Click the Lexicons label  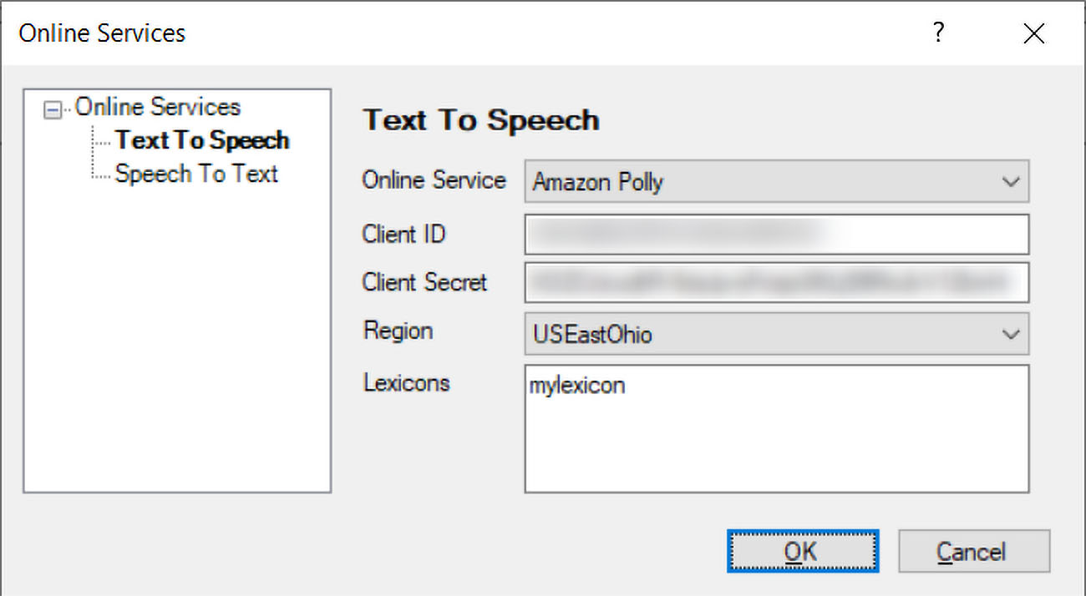pos(407,382)
